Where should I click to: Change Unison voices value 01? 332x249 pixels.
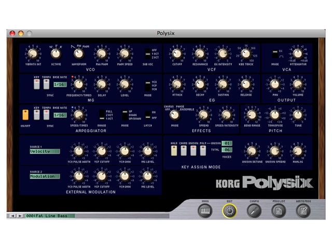click(x=227, y=143)
